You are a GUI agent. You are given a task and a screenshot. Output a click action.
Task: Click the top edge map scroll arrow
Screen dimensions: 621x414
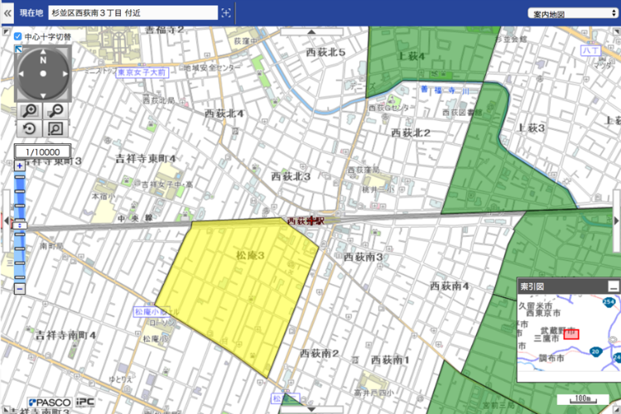(311, 31)
